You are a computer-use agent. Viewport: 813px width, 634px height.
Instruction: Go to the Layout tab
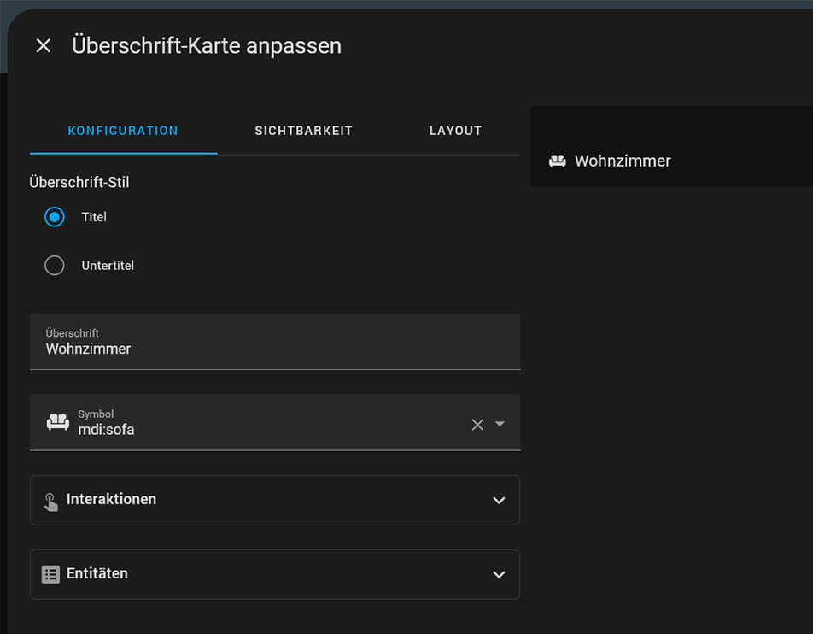tap(455, 131)
